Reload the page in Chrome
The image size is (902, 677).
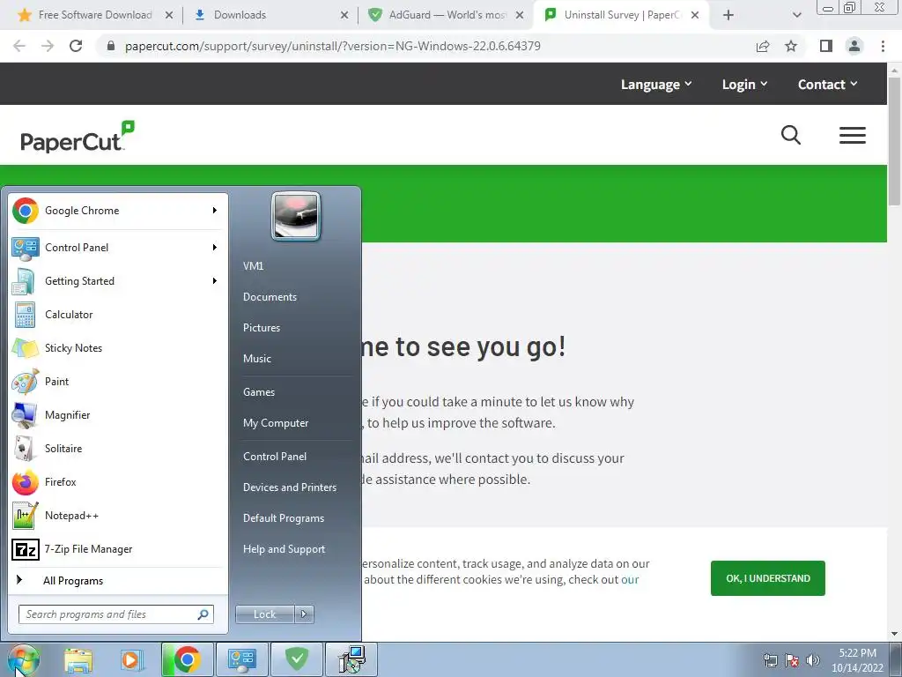(x=76, y=46)
